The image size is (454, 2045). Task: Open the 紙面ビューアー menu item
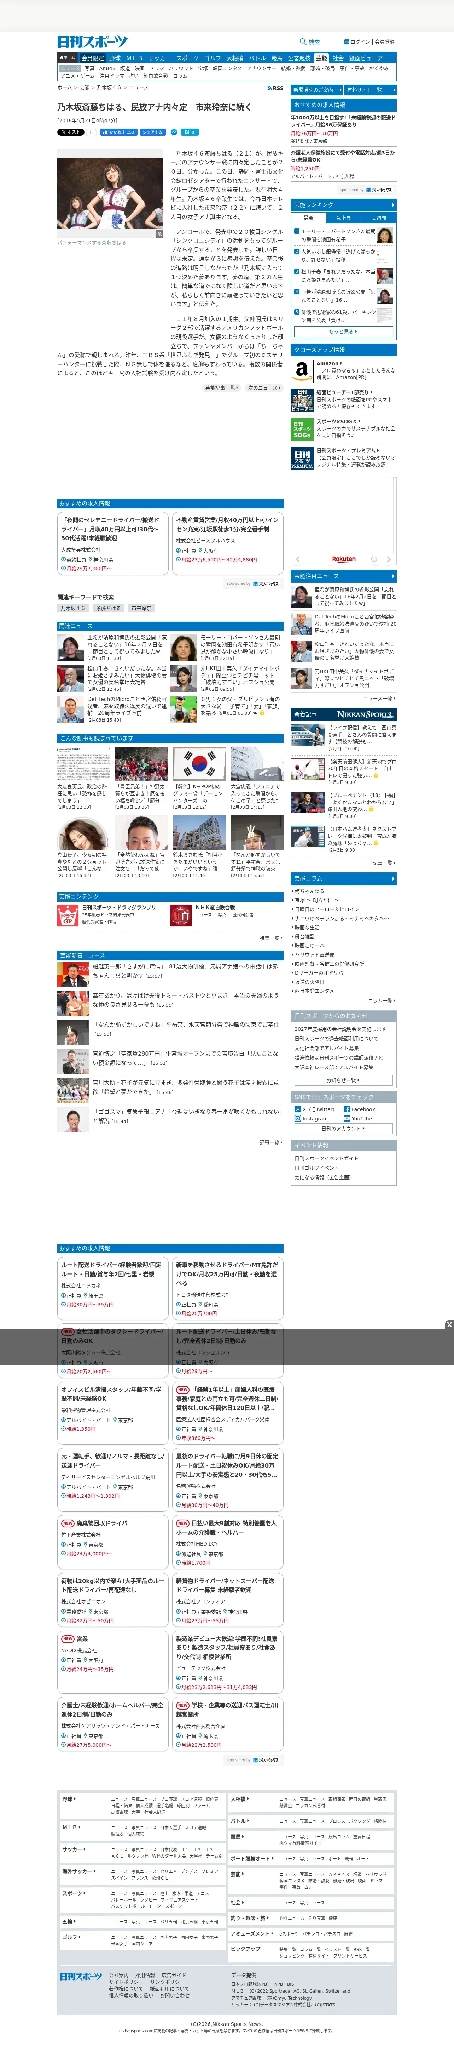(368, 58)
